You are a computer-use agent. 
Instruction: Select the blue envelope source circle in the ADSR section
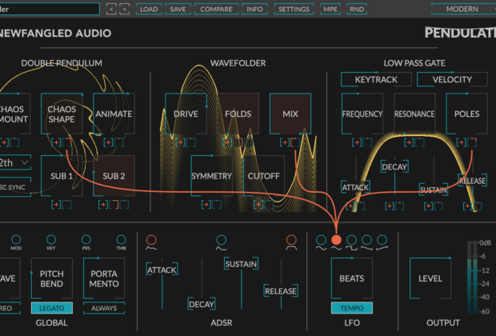(221, 240)
